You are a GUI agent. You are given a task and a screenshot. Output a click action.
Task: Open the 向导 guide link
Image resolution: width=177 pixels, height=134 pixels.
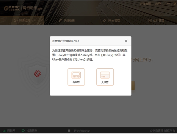click(x=158, y=4)
